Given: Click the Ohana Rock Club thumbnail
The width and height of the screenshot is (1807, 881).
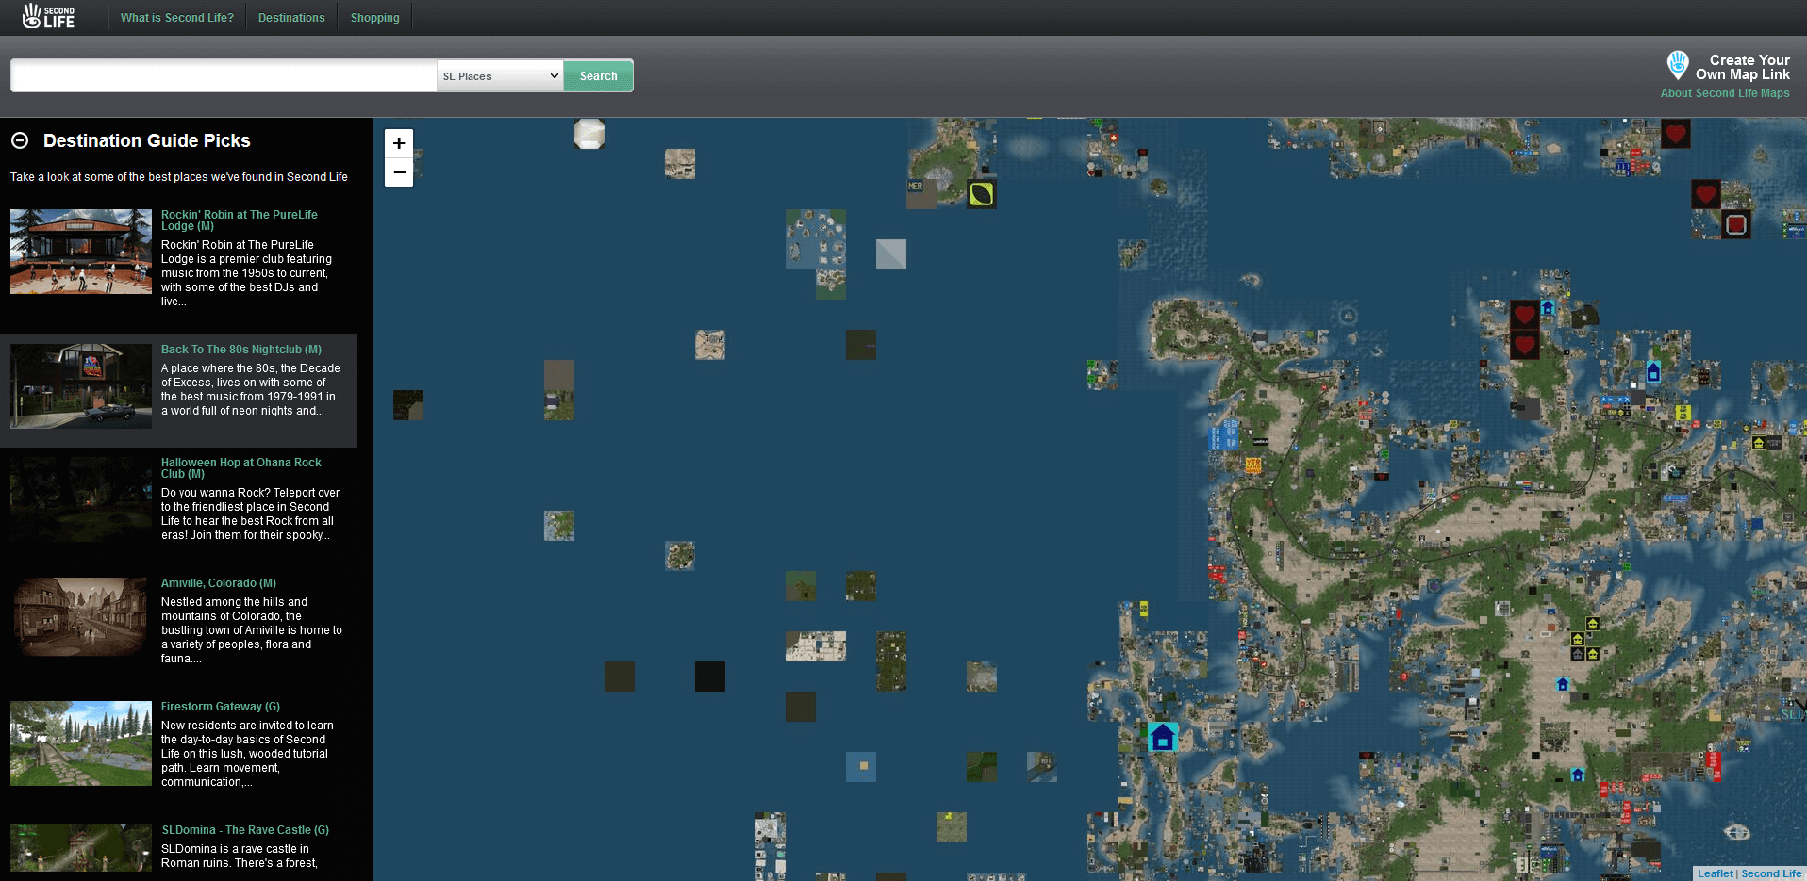Looking at the screenshot, I should [81, 499].
